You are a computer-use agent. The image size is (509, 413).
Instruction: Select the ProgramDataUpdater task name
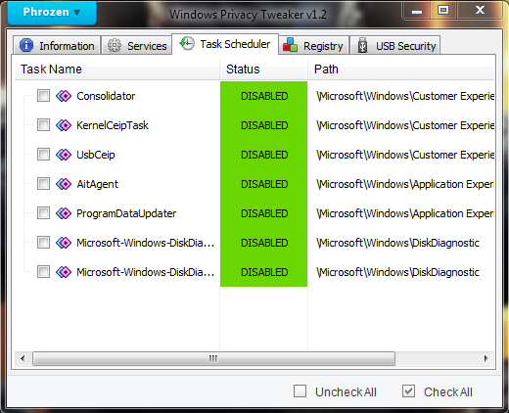[126, 213]
